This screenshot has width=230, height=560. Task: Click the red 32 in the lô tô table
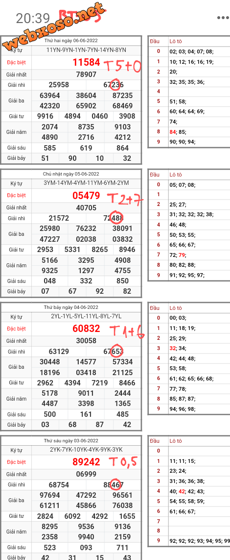click(173, 348)
